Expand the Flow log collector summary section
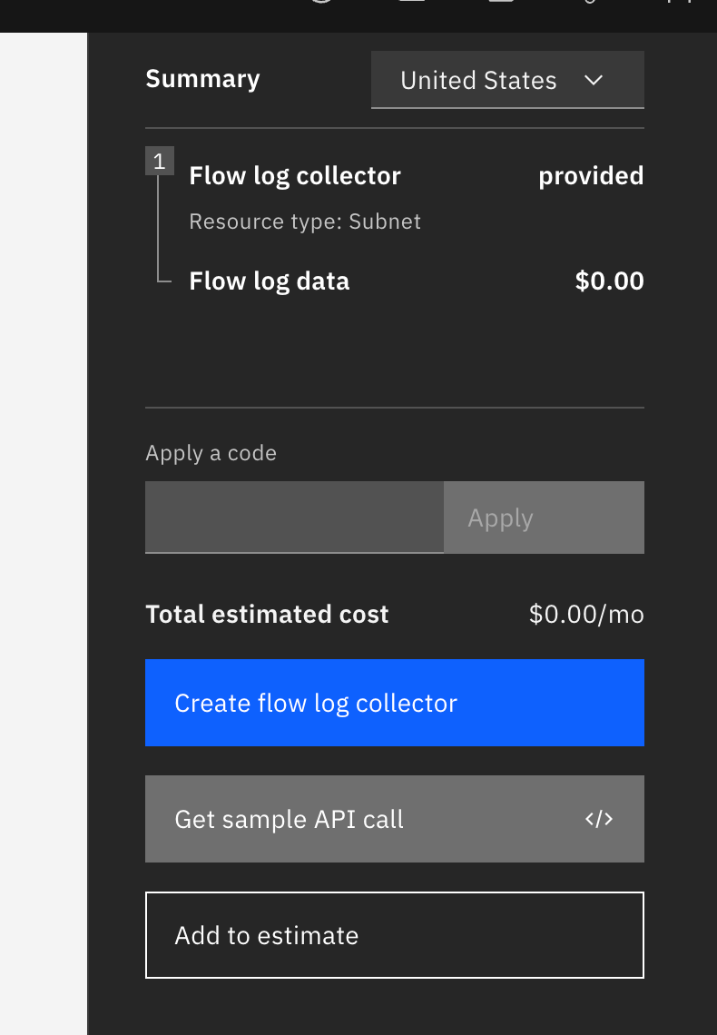This screenshot has width=717, height=1035. (x=295, y=176)
